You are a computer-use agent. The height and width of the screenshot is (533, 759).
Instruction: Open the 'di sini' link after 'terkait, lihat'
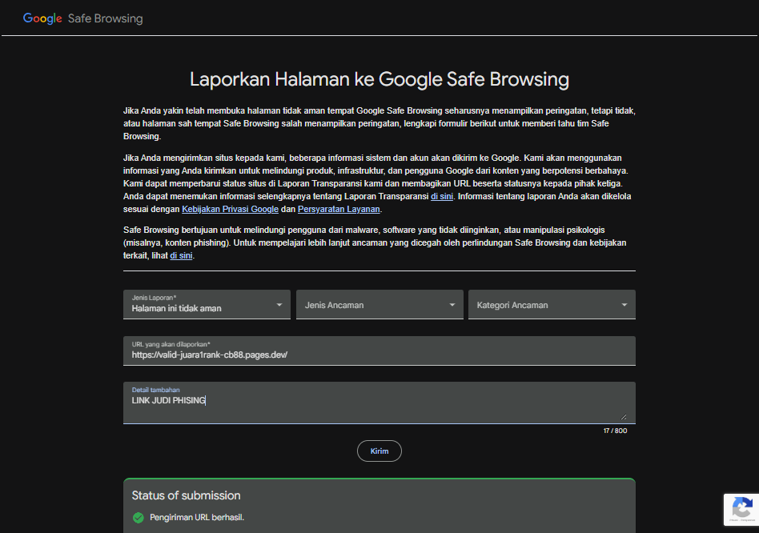pyautogui.click(x=181, y=255)
